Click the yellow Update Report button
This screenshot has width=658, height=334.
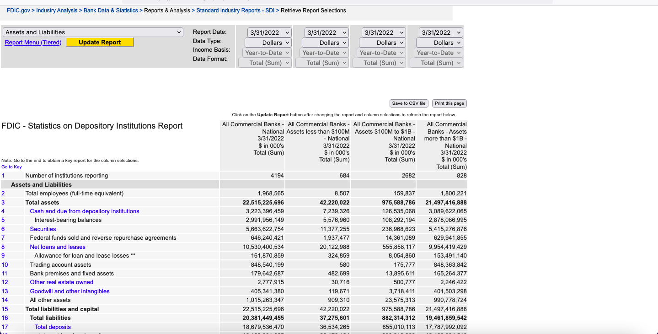pos(100,43)
